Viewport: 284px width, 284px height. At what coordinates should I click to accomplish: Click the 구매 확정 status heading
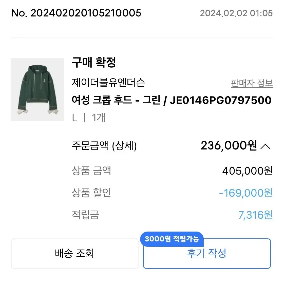(94, 62)
